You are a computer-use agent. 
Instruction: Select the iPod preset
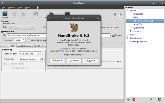coord(135,17)
